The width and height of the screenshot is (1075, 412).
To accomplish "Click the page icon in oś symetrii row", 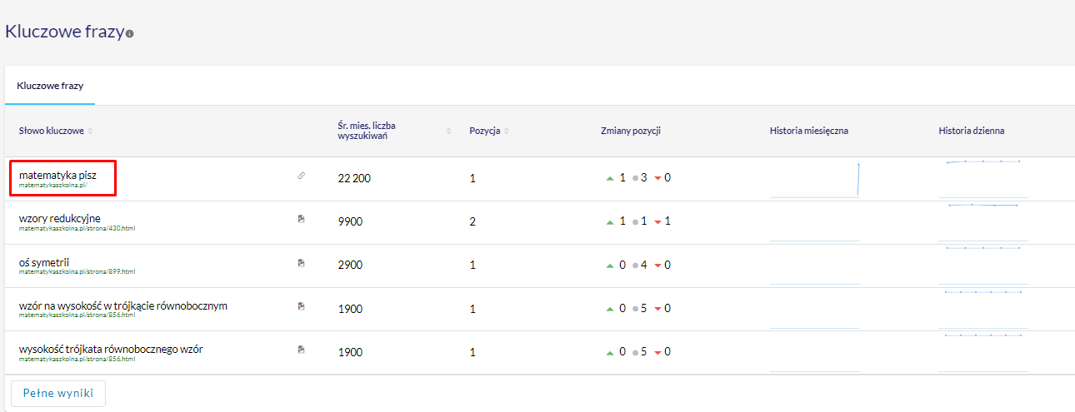I will [302, 262].
